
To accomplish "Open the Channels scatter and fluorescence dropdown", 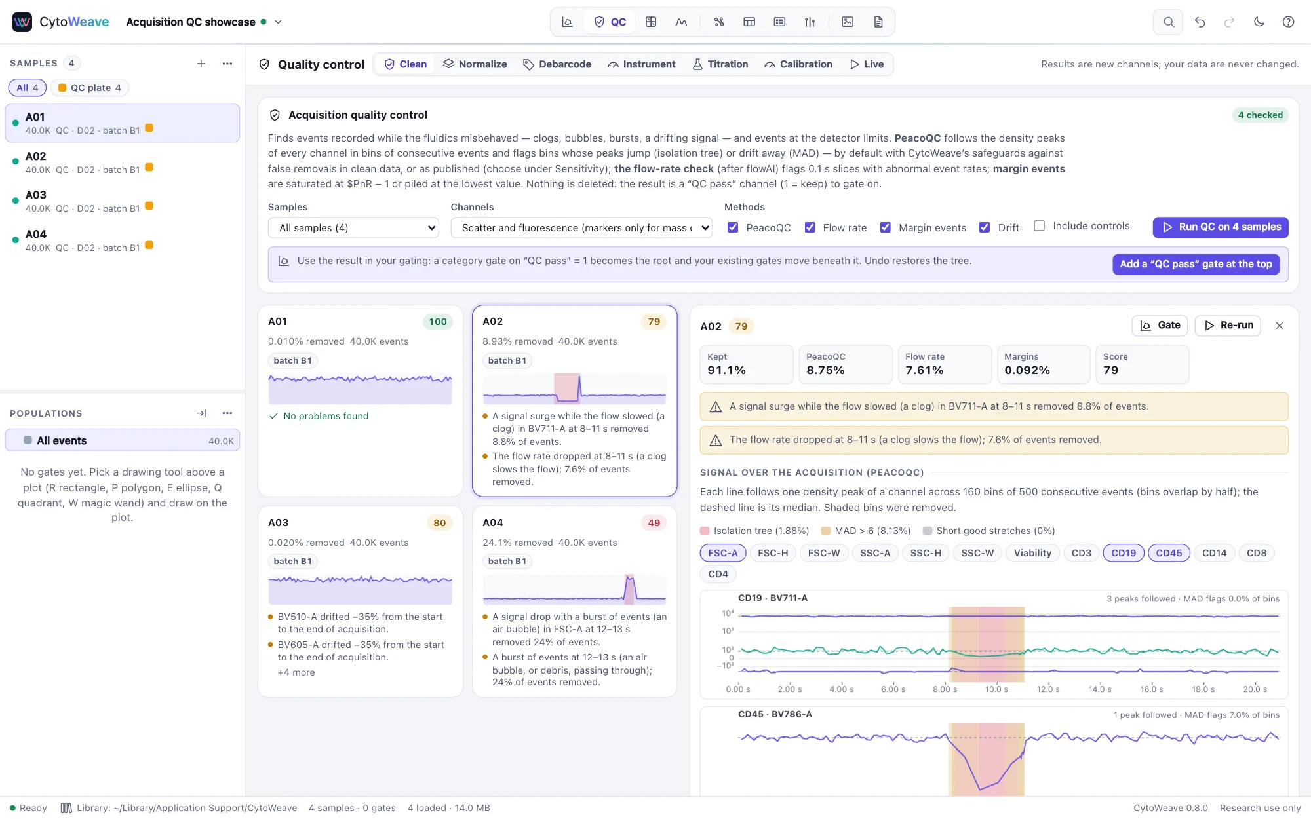I will point(581,228).
